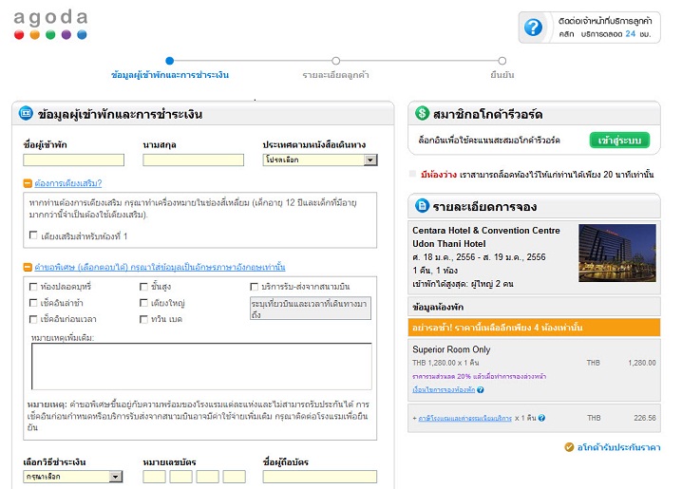Open the passport country dropdown
The image size is (682, 489).
[x=320, y=160]
